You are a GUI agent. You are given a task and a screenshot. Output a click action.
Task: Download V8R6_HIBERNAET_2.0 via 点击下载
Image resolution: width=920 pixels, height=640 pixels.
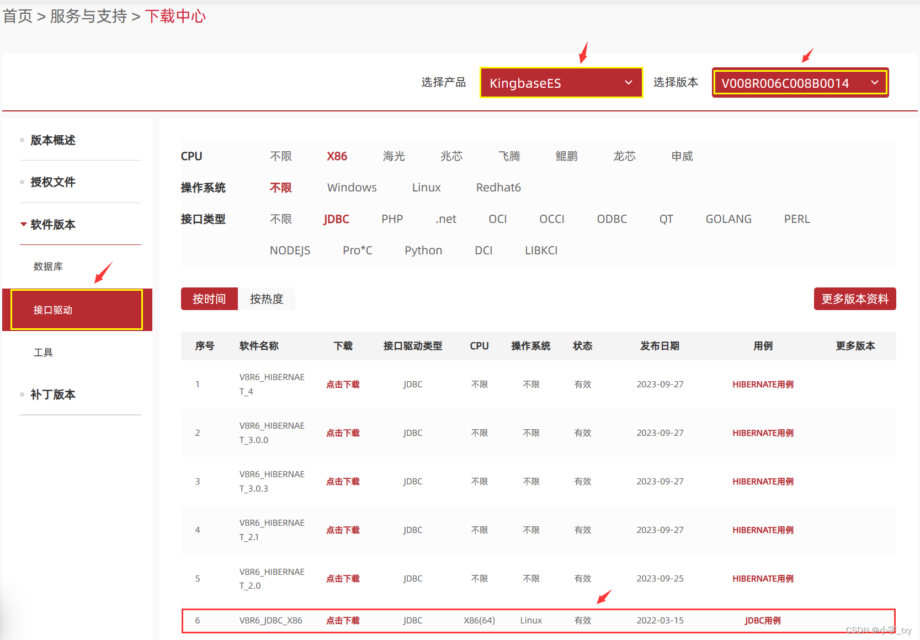343,579
